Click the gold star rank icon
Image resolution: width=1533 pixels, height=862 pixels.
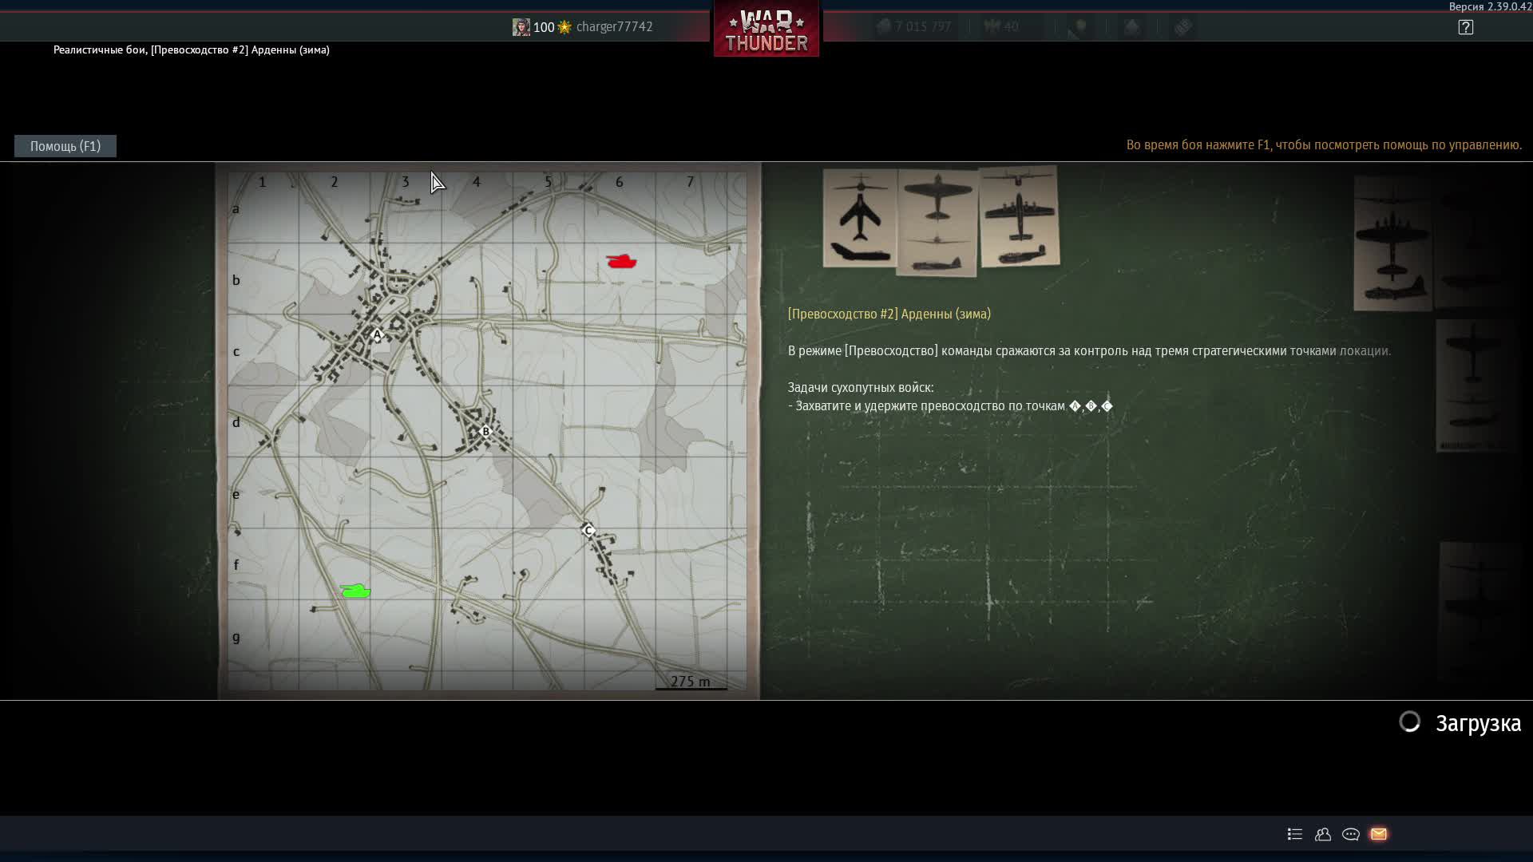[x=564, y=27]
